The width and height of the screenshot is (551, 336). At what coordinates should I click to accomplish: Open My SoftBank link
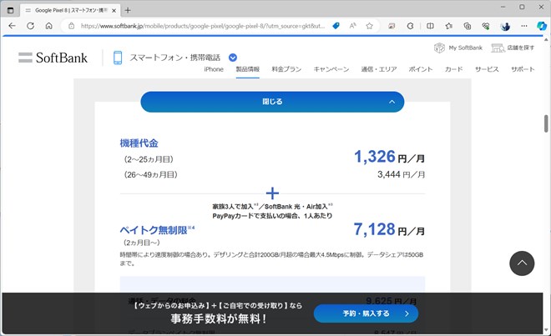coord(458,48)
